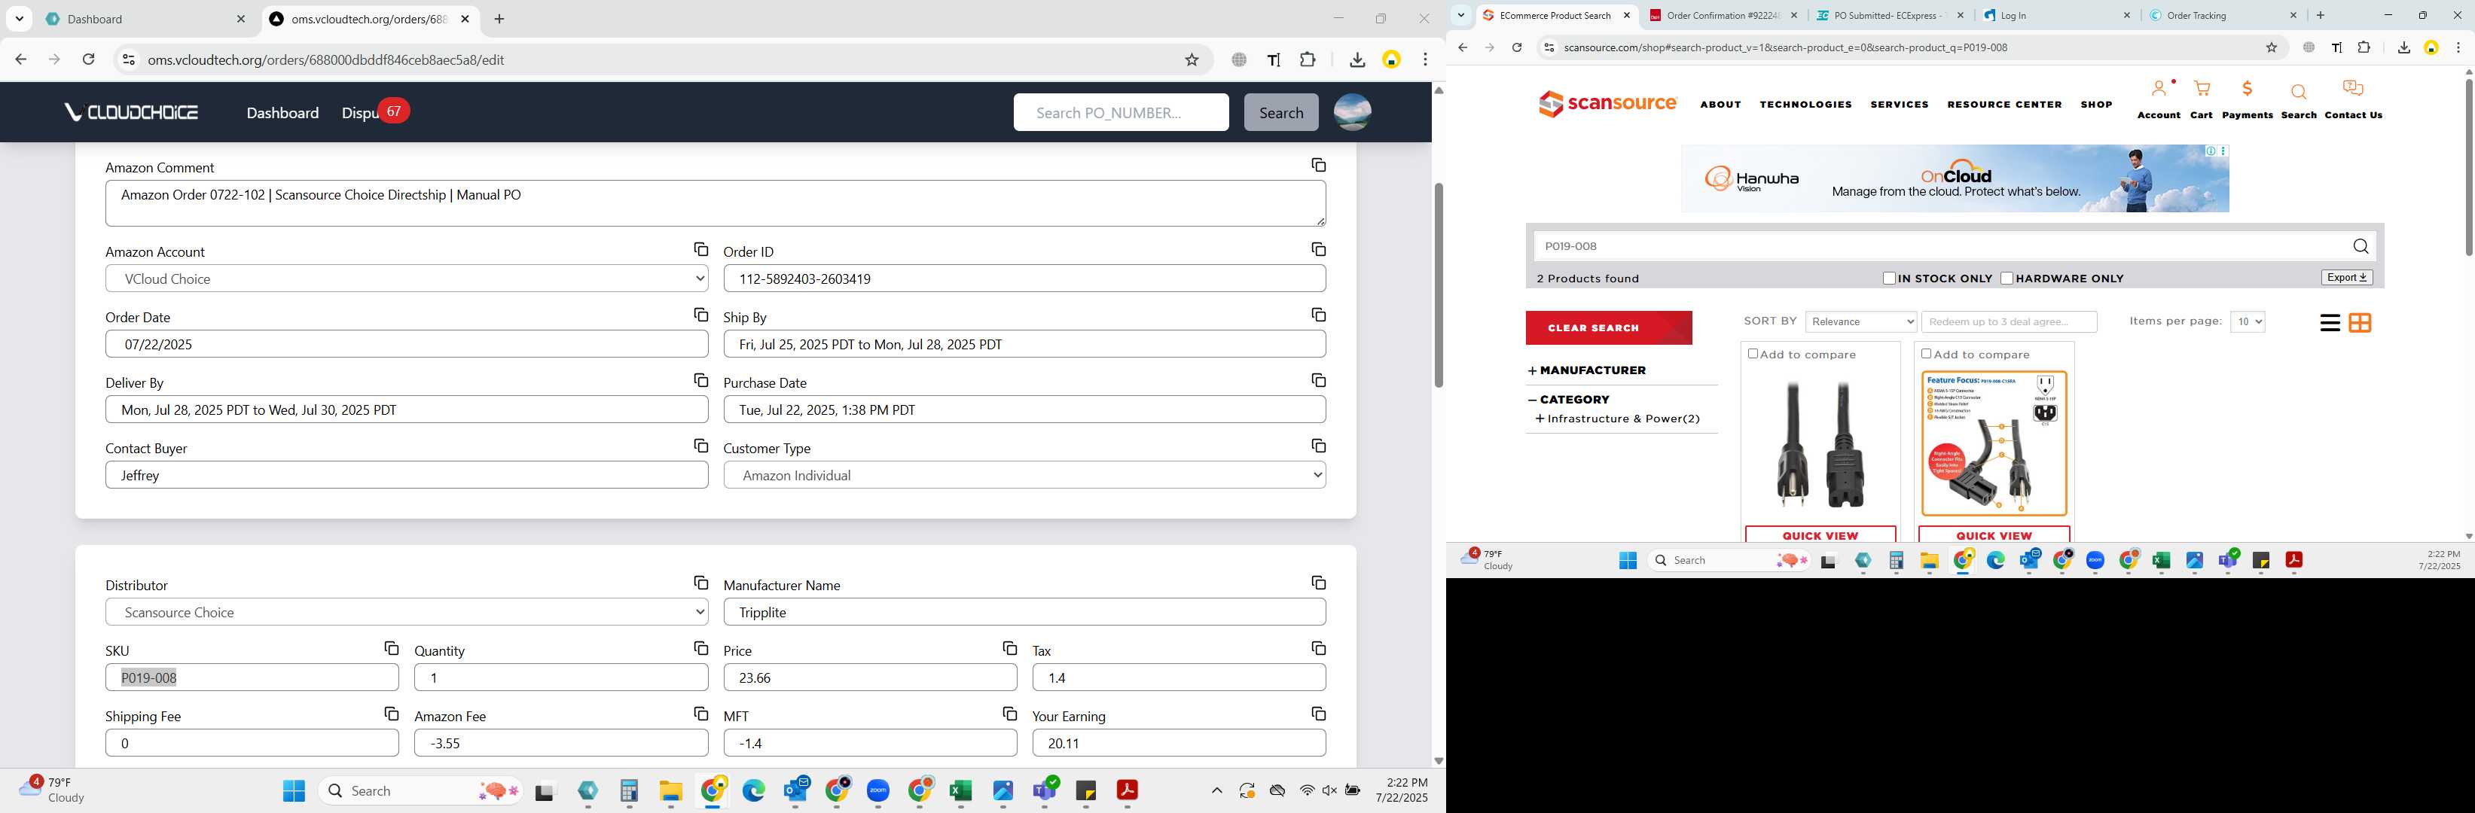Copy the Amazon Fee value
This screenshot has width=2475, height=813.
tap(700, 713)
